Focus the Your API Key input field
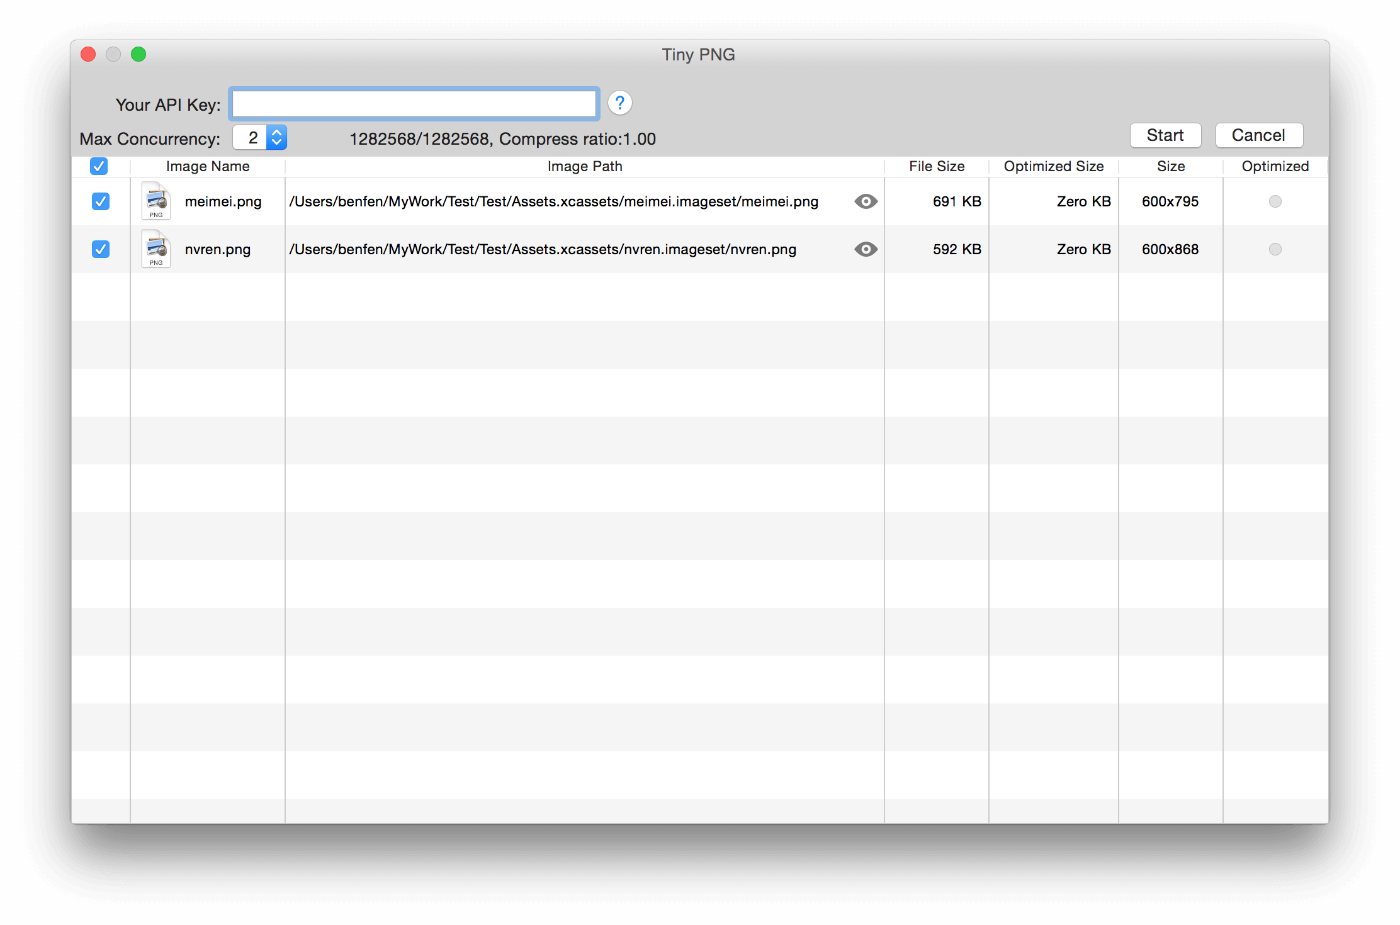The width and height of the screenshot is (1400, 925). (x=414, y=104)
